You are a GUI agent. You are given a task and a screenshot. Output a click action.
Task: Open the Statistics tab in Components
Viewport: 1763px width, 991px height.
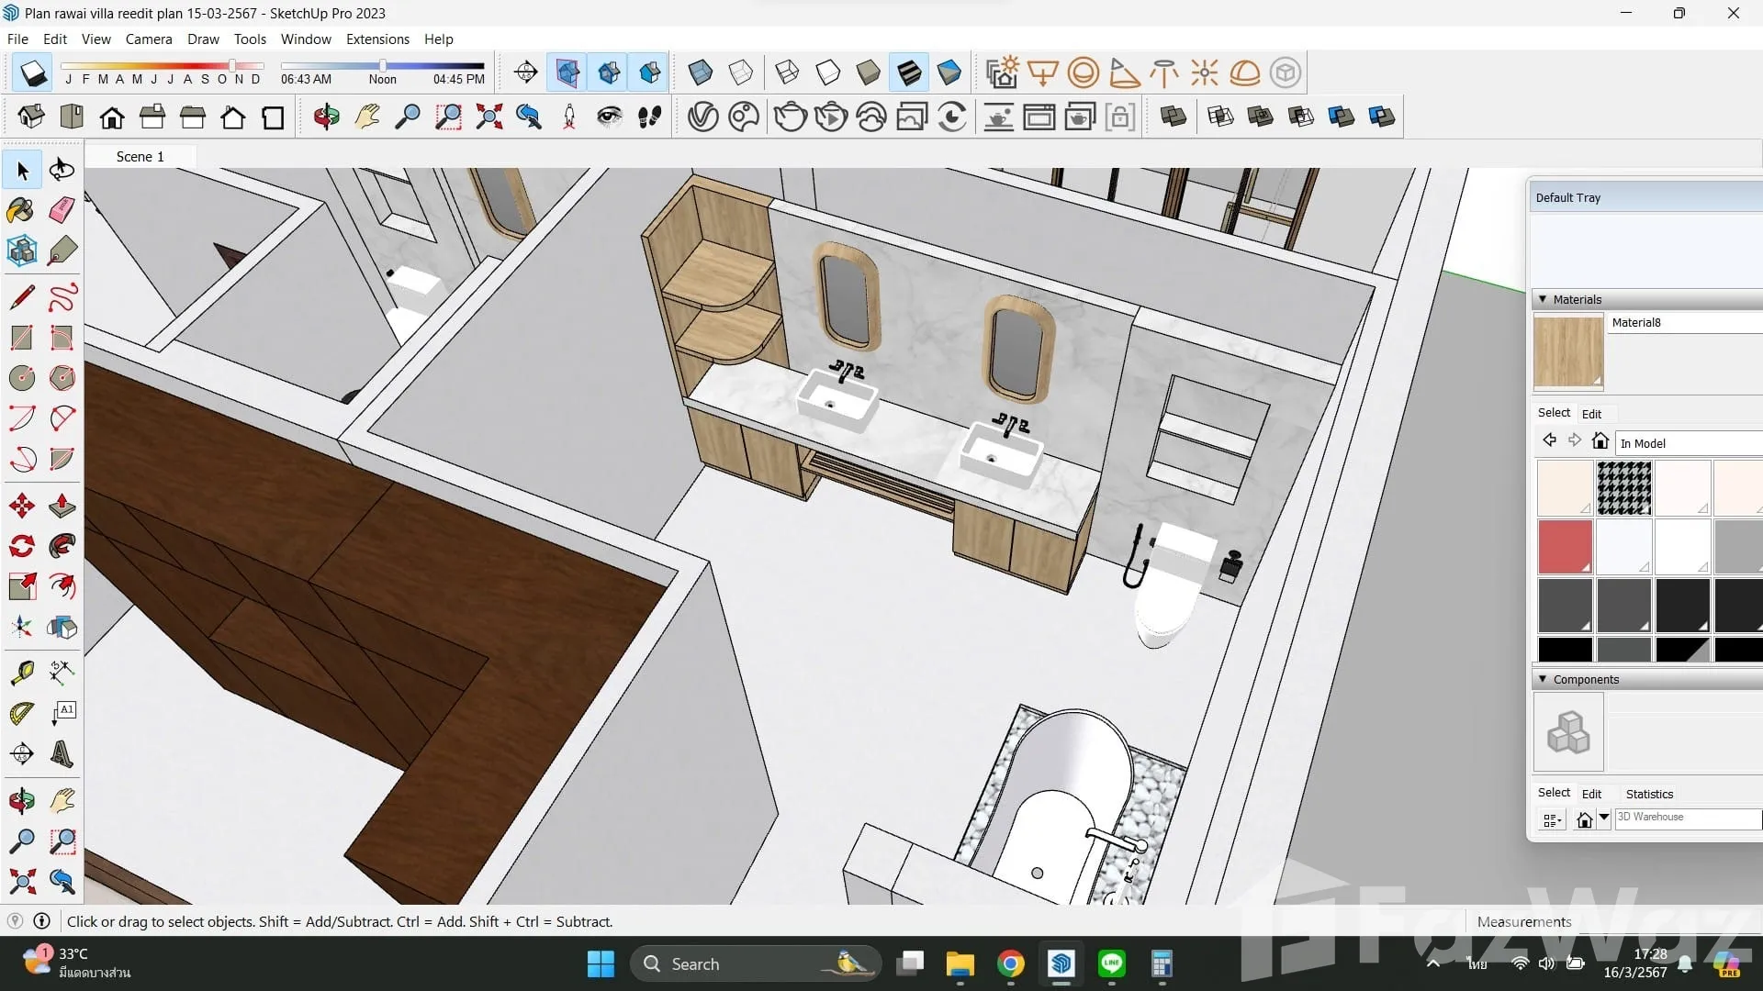click(1649, 794)
